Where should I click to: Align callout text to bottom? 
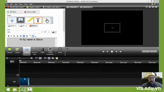pyautogui.click(x=36, y=36)
